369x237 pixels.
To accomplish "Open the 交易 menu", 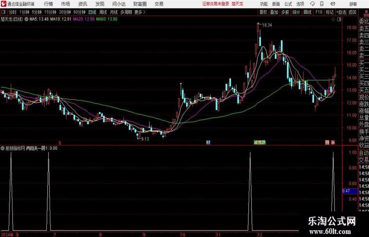I will point(159,4).
